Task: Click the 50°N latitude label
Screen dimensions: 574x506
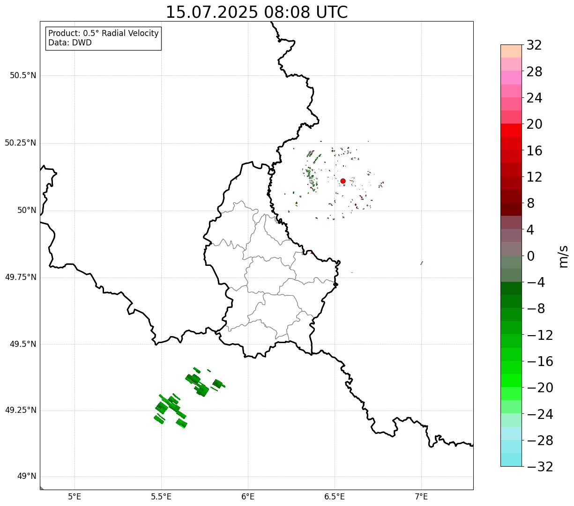Action: (x=27, y=211)
